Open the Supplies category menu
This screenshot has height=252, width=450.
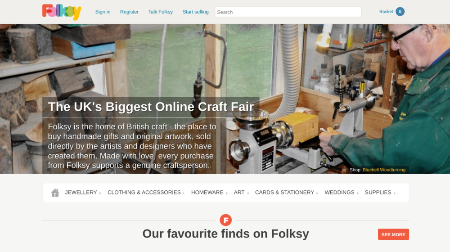point(378,193)
